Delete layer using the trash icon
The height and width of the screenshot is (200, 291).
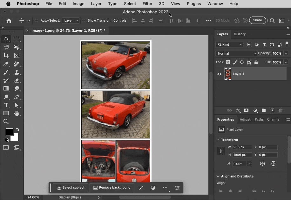point(281,110)
